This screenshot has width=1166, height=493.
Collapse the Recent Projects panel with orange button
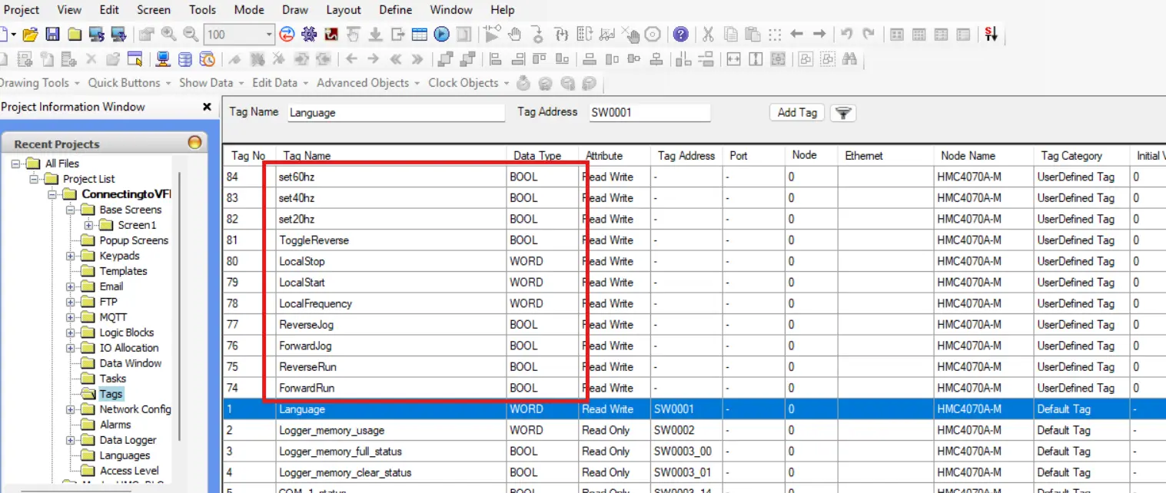[194, 143]
